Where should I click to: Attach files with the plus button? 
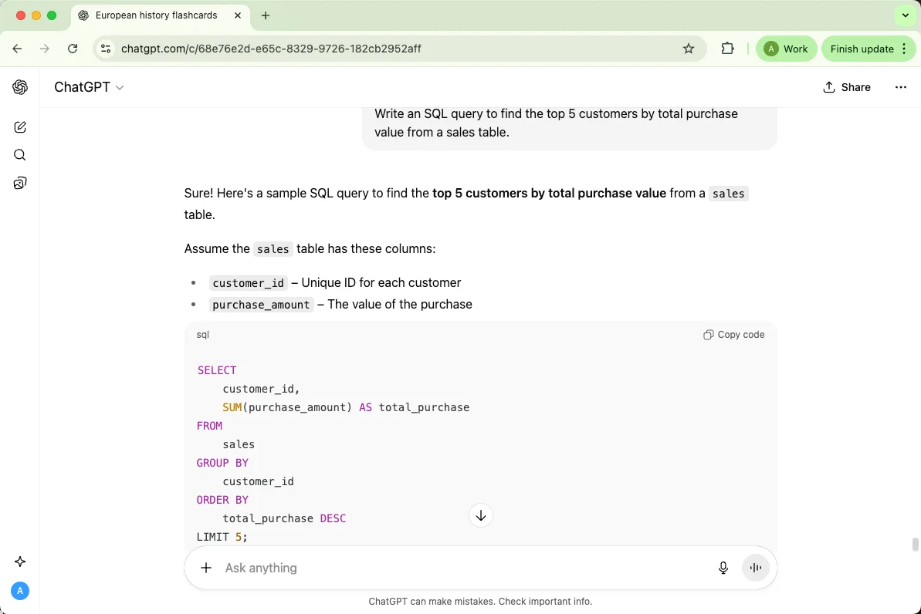(206, 568)
